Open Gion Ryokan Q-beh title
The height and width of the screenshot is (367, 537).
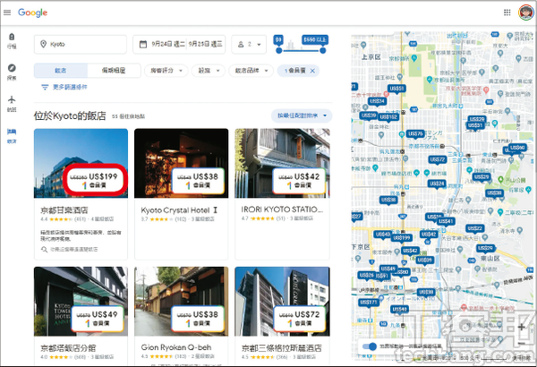[176, 347]
